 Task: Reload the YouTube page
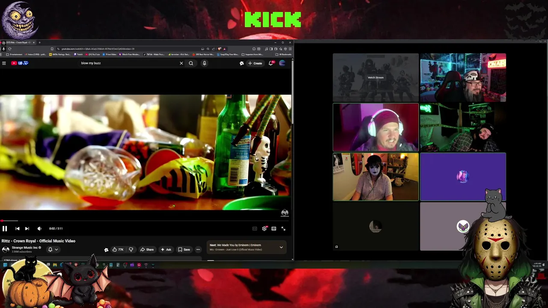(x=9, y=49)
